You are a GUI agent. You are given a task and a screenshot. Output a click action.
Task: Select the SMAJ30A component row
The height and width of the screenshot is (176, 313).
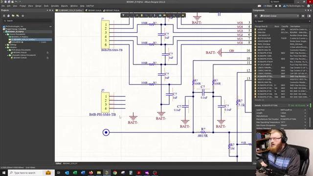[282, 32]
